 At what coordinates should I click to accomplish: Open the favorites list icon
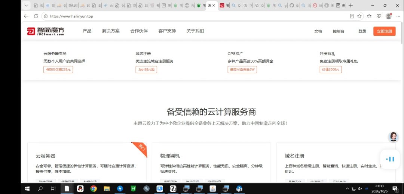(x=369, y=16)
